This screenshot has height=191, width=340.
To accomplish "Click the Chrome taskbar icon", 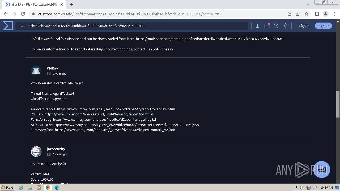I will pos(48,188).
